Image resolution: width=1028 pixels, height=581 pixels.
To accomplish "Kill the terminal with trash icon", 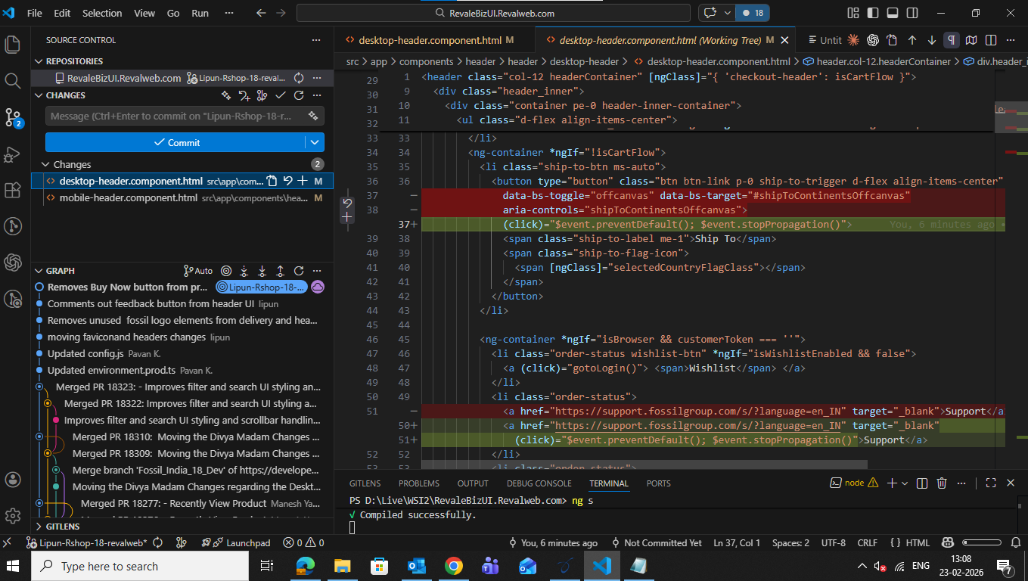I will point(942,483).
